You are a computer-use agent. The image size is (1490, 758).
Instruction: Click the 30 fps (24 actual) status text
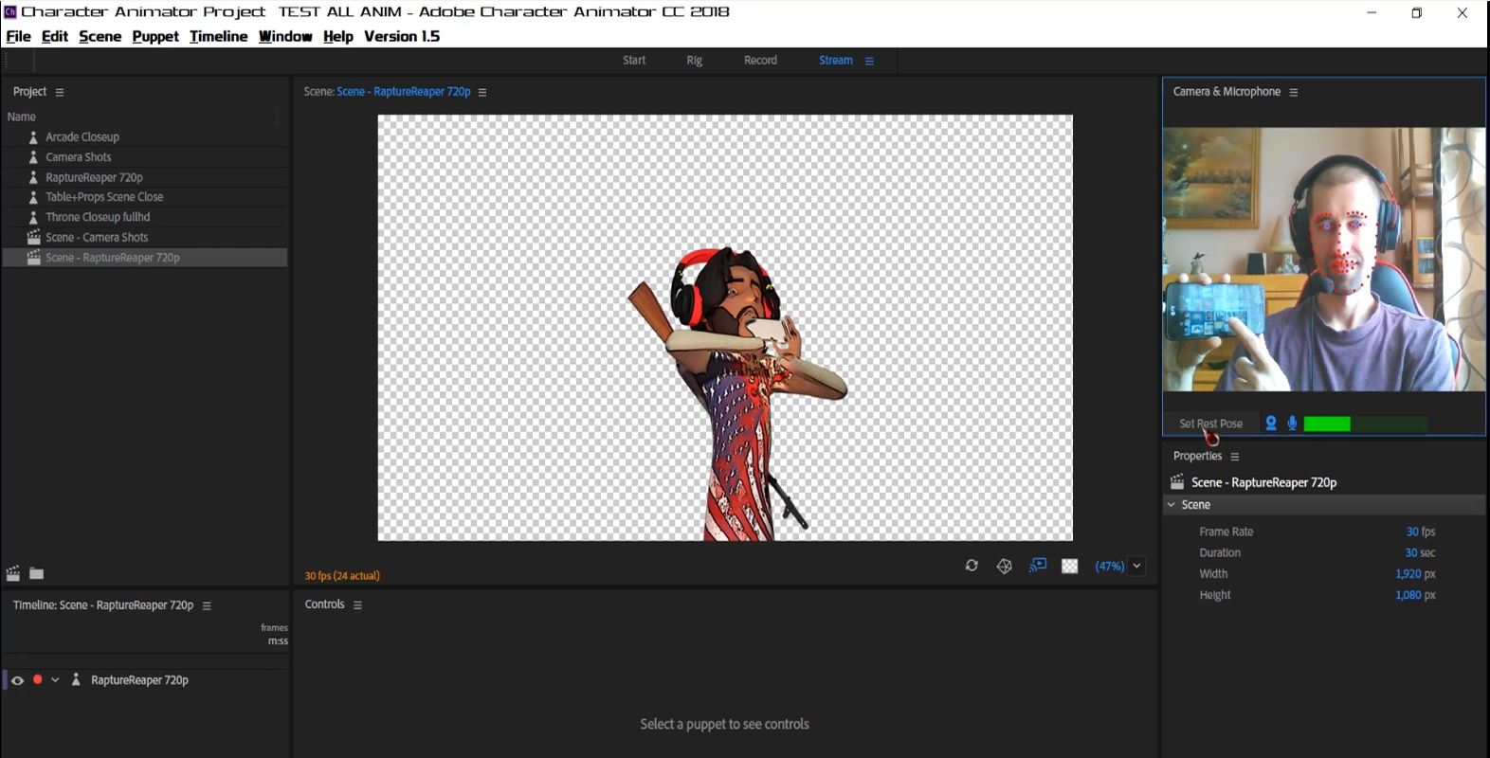pos(342,576)
